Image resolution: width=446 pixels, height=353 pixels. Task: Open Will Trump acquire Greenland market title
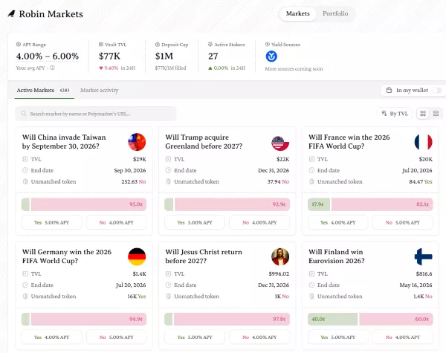[x=204, y=142]
